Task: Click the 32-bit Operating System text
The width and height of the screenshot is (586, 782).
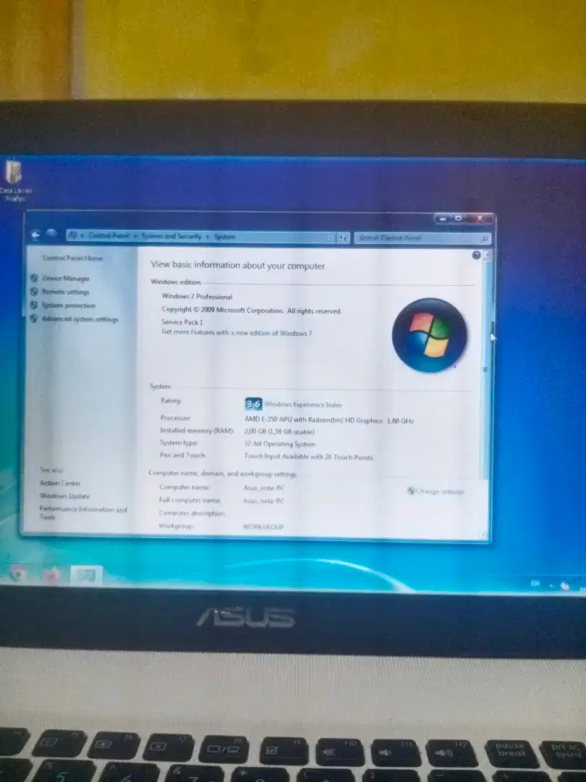Action: [x=279, y=444]
